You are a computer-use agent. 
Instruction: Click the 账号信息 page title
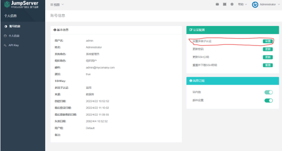point(58,16)
